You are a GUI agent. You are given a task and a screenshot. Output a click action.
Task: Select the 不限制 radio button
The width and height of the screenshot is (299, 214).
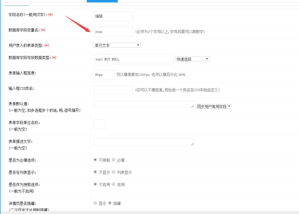[95, 160]
